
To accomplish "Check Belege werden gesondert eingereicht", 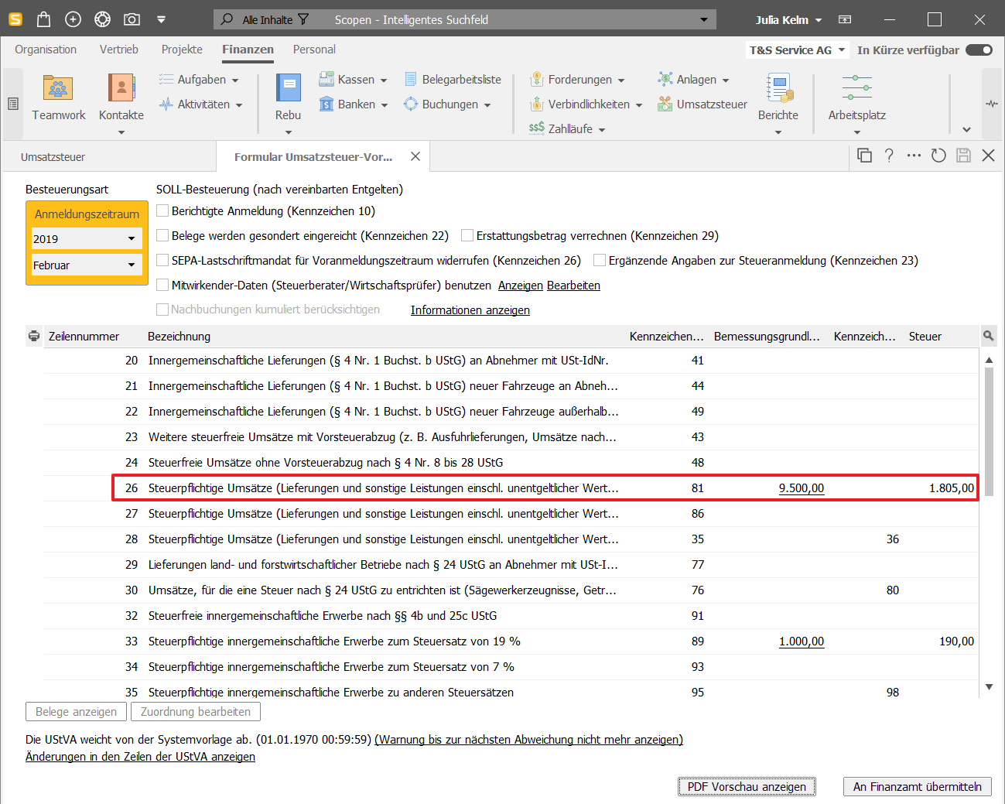I will (162, 235).
